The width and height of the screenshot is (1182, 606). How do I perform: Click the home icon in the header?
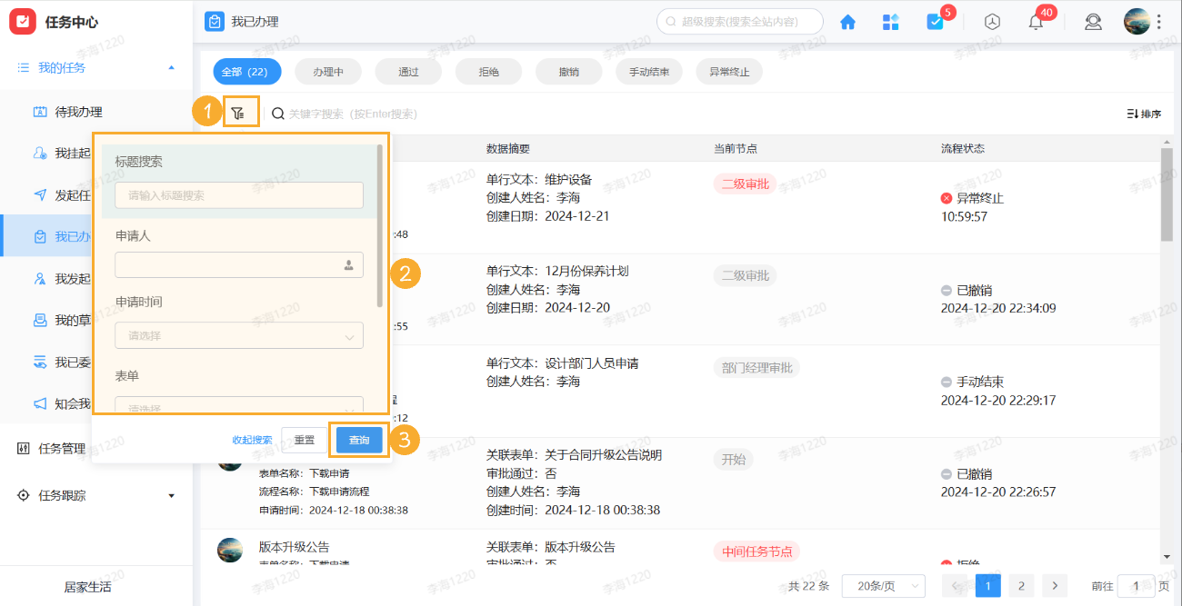coord(847,21)
